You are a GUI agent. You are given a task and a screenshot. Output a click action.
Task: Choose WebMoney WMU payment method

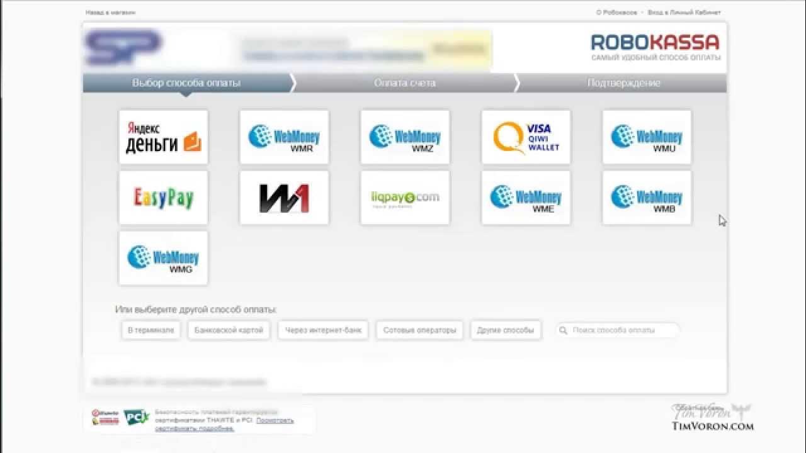[x=647, y=137]
